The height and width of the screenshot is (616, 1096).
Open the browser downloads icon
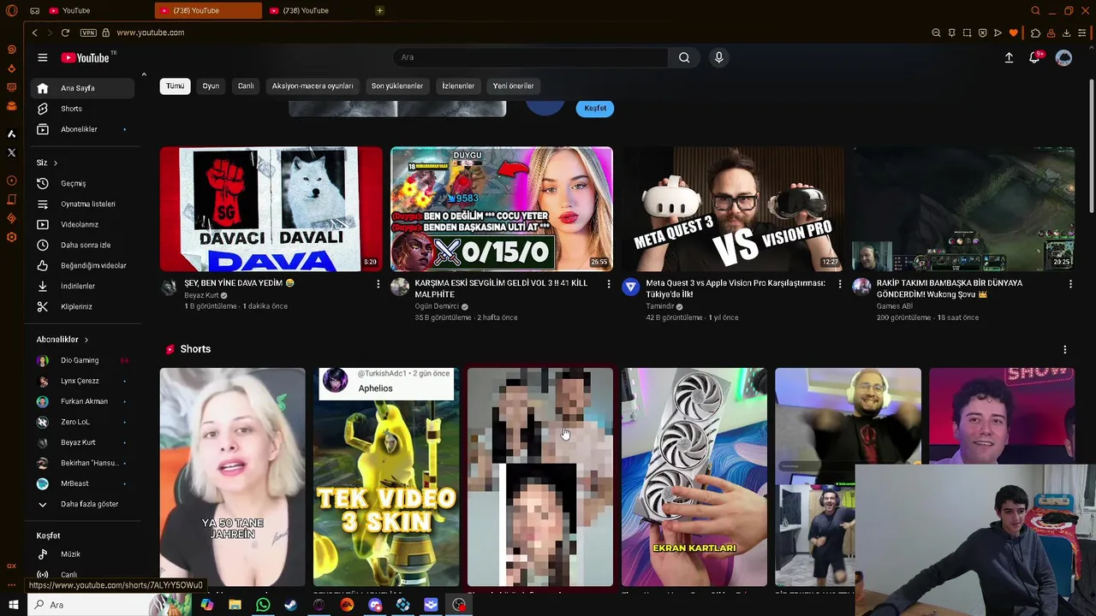click(x=1066, y=33)
